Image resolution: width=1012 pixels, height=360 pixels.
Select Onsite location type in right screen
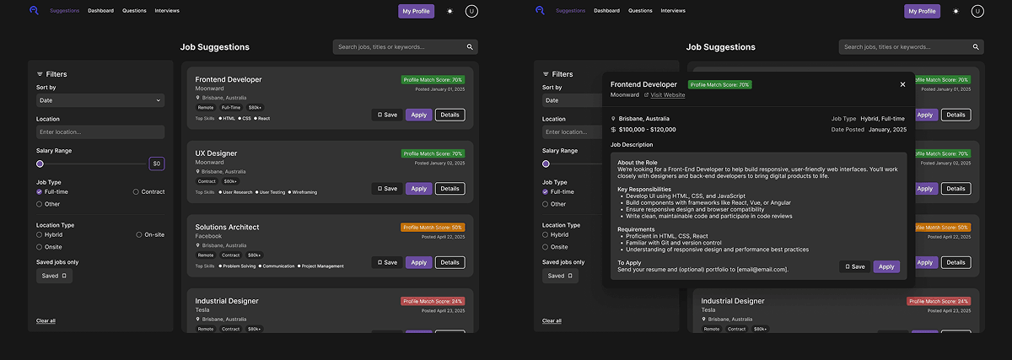click(545, 247)
